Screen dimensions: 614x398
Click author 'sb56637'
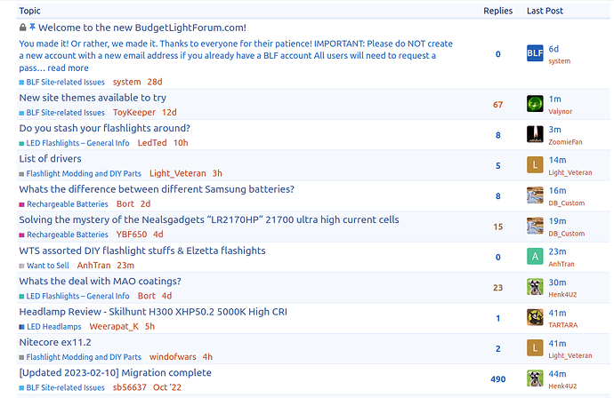[130, 387]
